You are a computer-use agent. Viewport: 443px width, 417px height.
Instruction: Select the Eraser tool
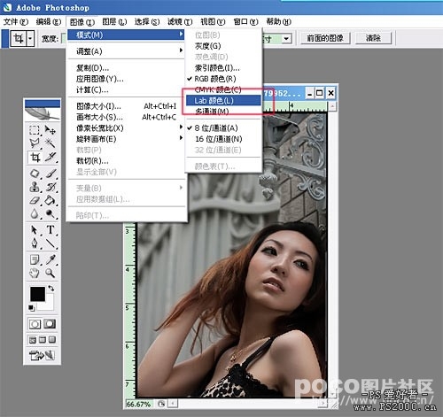[x=35, y=201]
